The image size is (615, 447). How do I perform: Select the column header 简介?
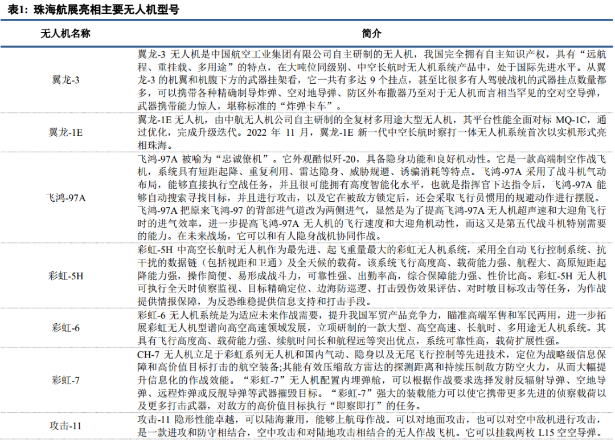click(371, 34)
